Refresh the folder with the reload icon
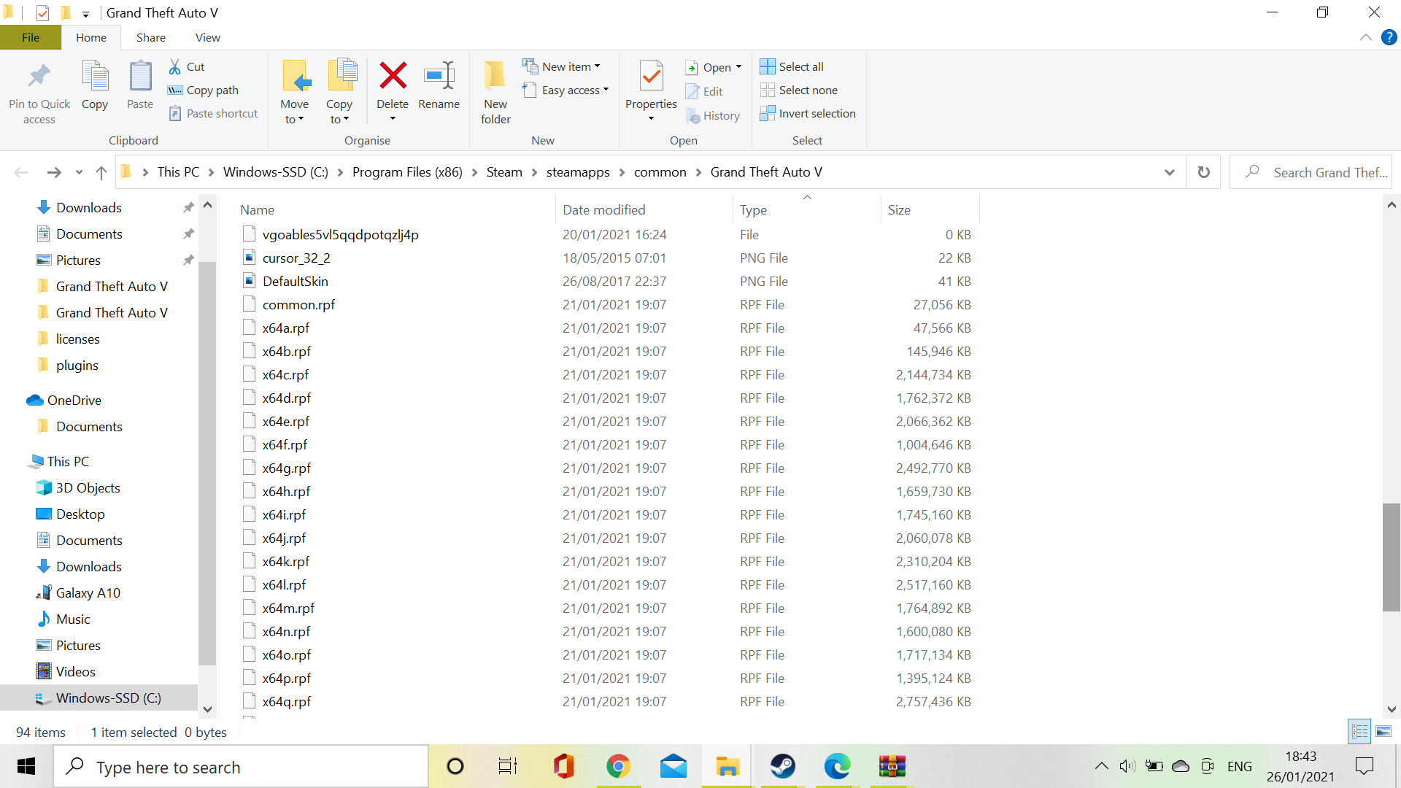The image size is (1401, 788). [x=1203, y=172]
